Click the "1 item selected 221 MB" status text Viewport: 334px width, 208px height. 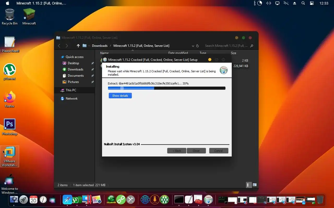tap(89, 185)
